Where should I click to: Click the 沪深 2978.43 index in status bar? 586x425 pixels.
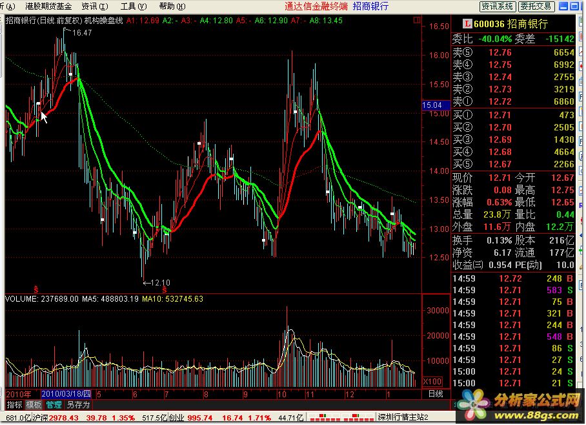tap(56, 418)
